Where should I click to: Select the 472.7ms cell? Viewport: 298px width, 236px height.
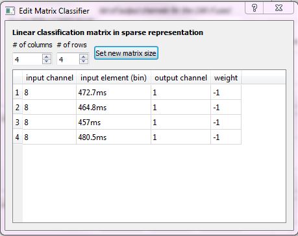pos(114,93)
